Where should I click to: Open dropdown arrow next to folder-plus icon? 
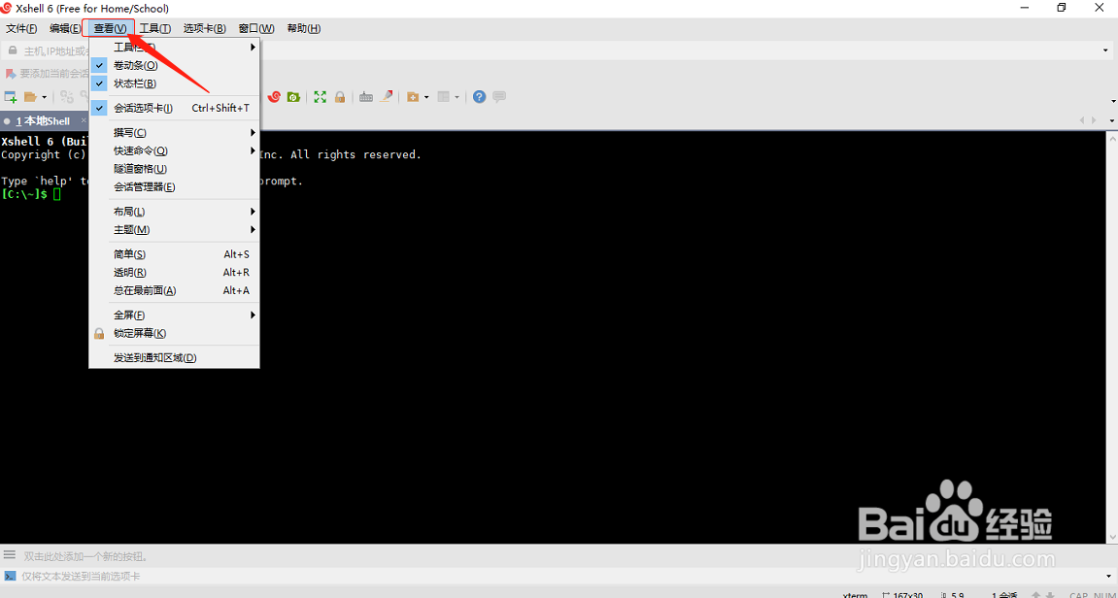click(426, 97)
